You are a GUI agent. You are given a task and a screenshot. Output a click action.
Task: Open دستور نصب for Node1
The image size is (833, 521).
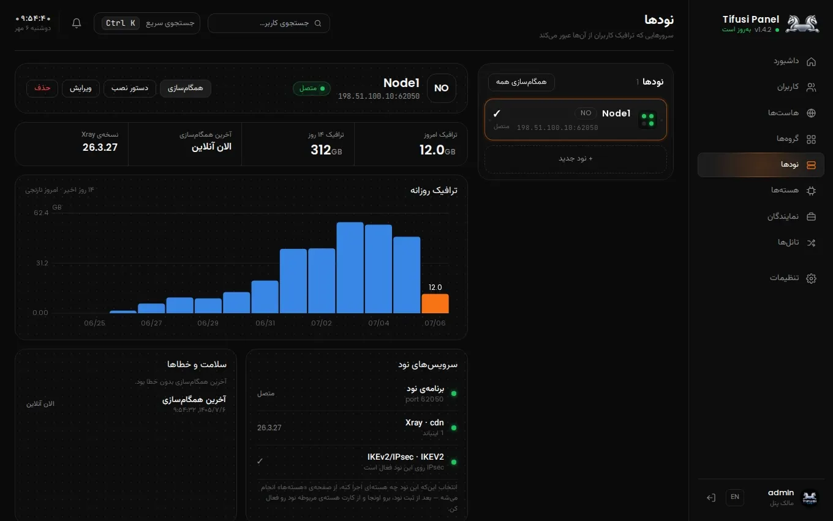pyautogui.click(x=130, y=88)
